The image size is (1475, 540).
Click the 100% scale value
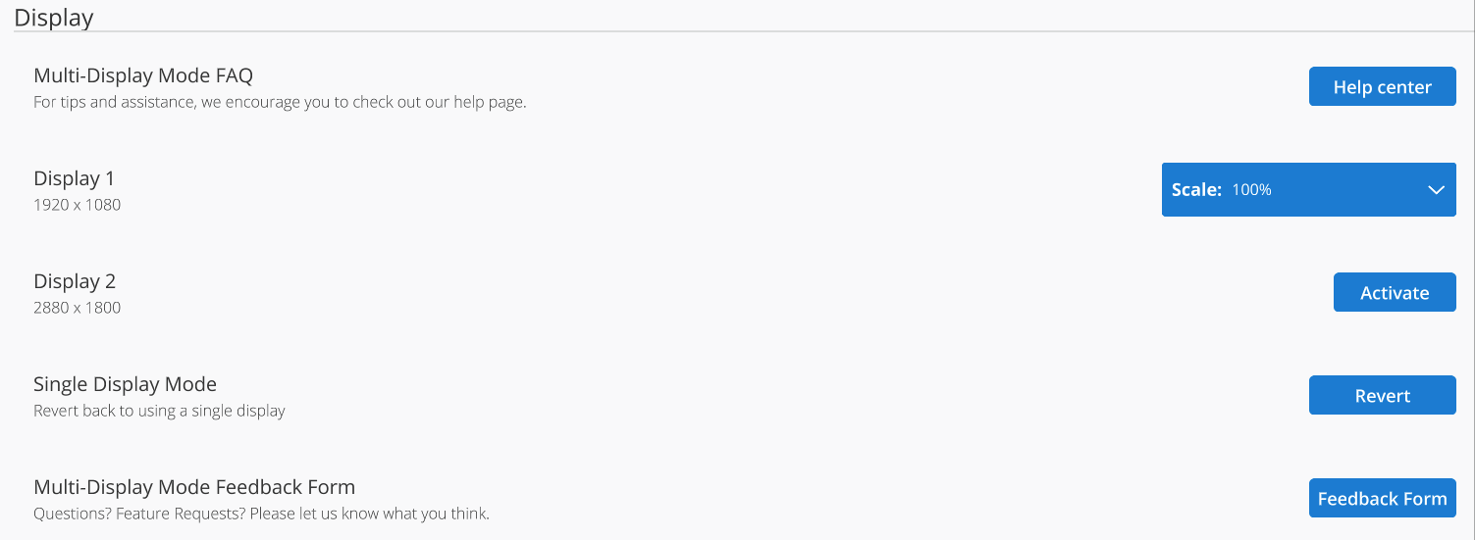tap(1251, 190)
